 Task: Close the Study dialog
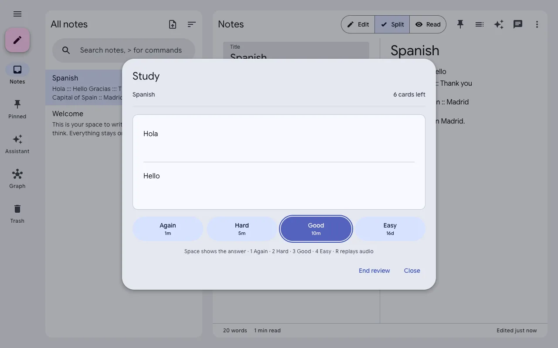coord(412,271)
